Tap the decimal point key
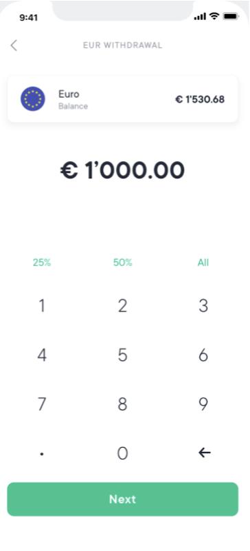Viewport: 250px width, 551px height. 42,454
